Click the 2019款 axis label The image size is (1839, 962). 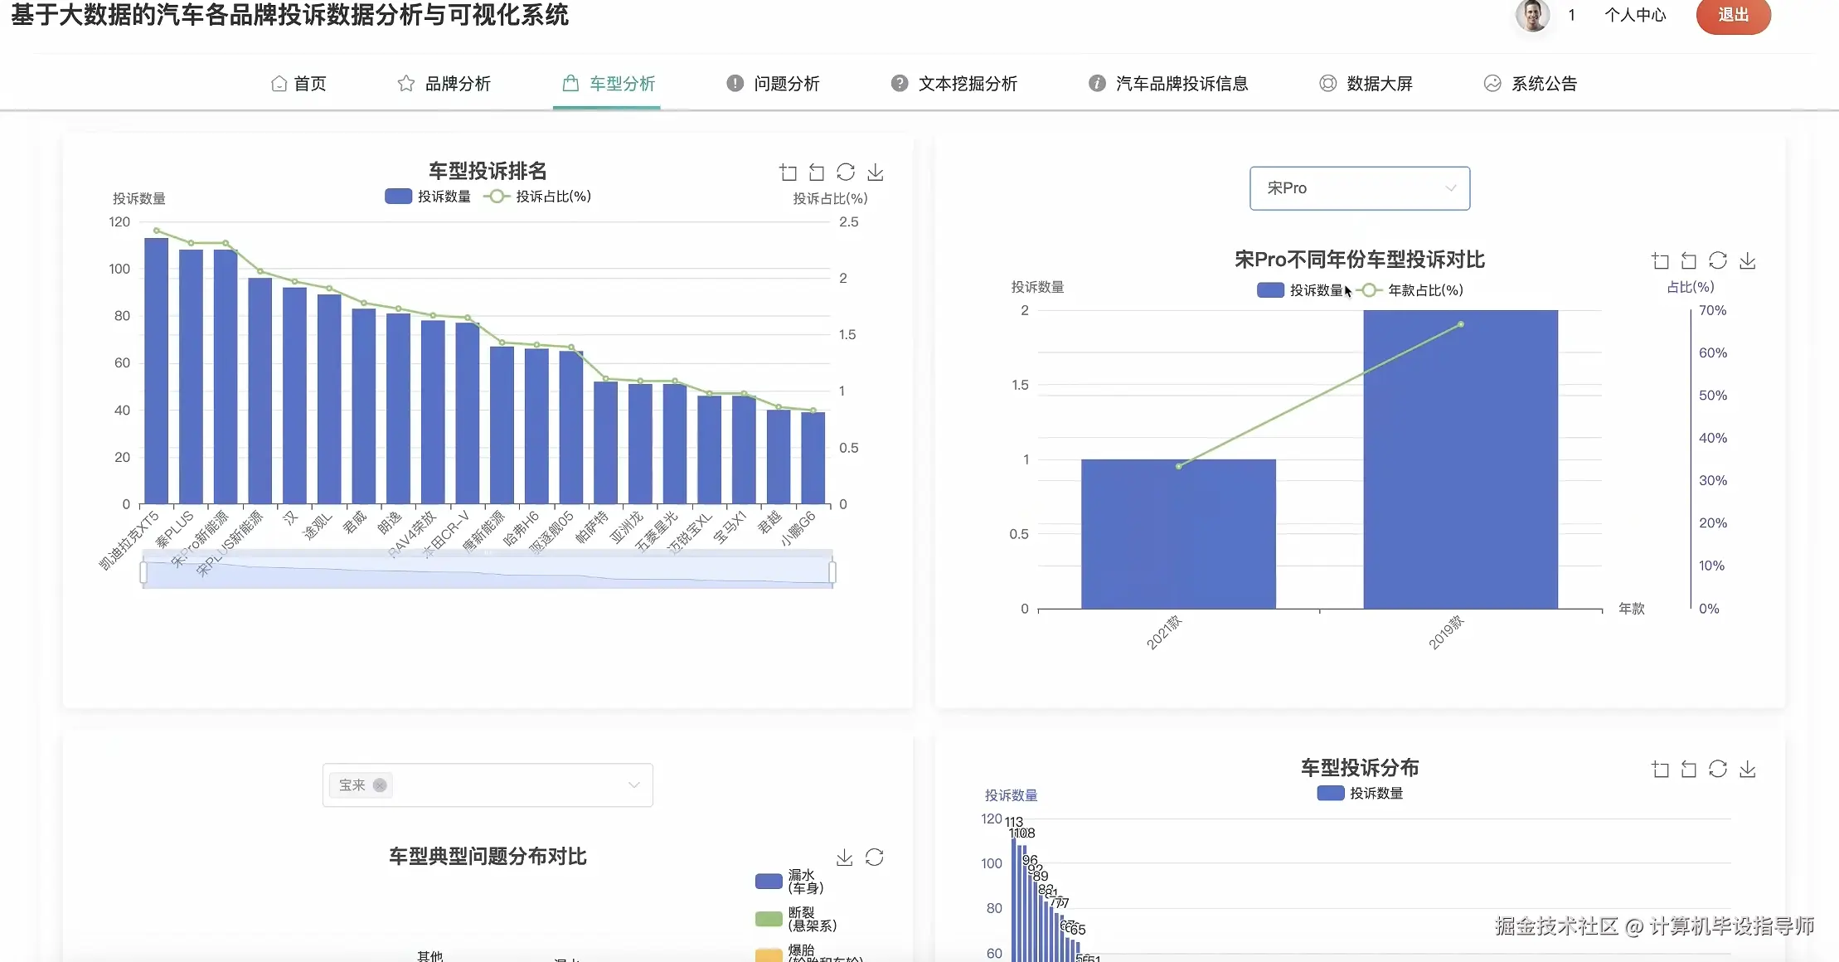pyautogui.click(x=1446, y=632)
